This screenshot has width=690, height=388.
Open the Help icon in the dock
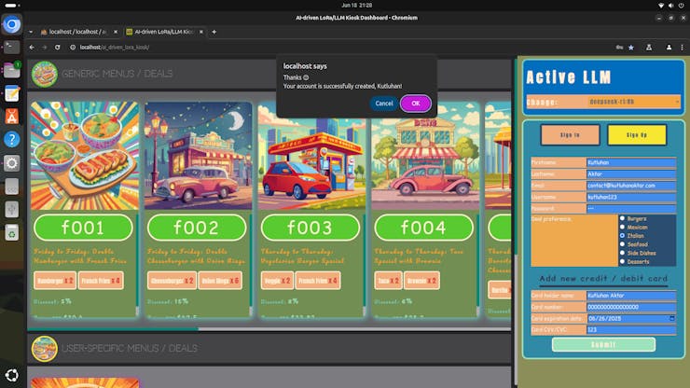point(12,139)
